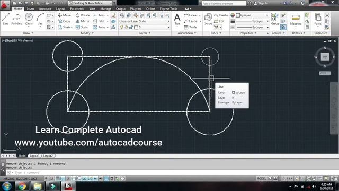
Task: Expand the Properties panel
Action: click(x=248, y=33)
